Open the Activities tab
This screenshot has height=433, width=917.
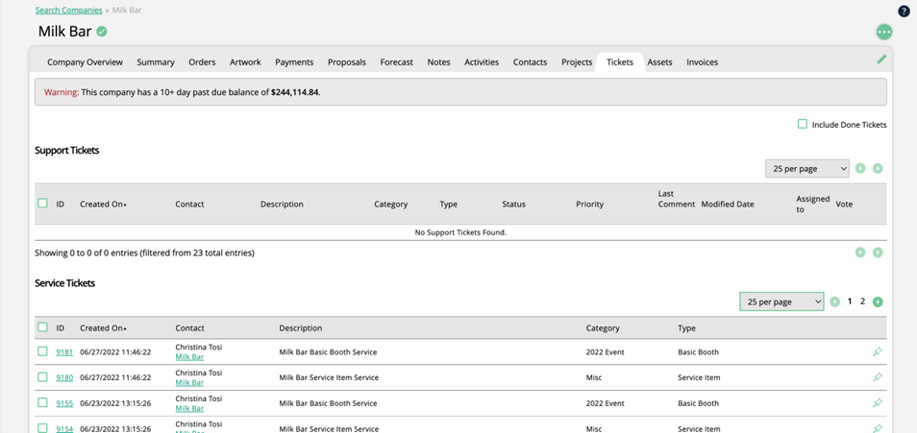click(482, 62)
